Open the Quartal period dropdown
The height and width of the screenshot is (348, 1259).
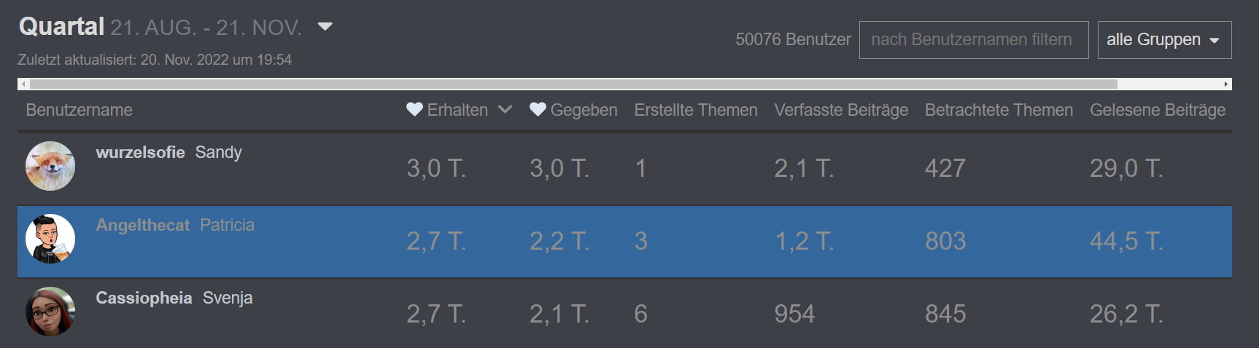click(x=325, y=27)
